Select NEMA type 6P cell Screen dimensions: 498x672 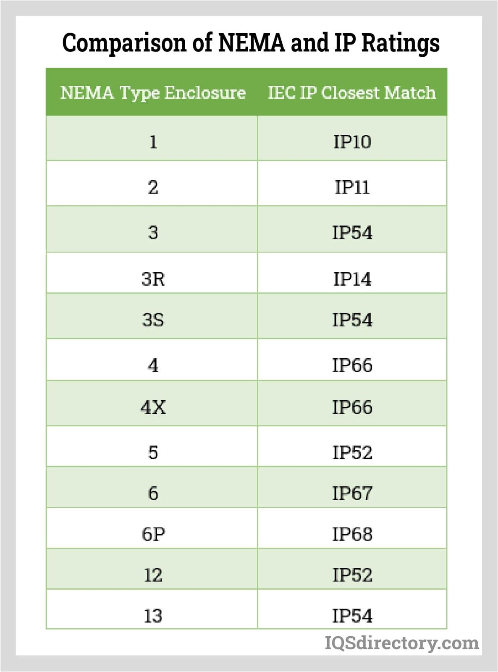click(x=153, y=534)
